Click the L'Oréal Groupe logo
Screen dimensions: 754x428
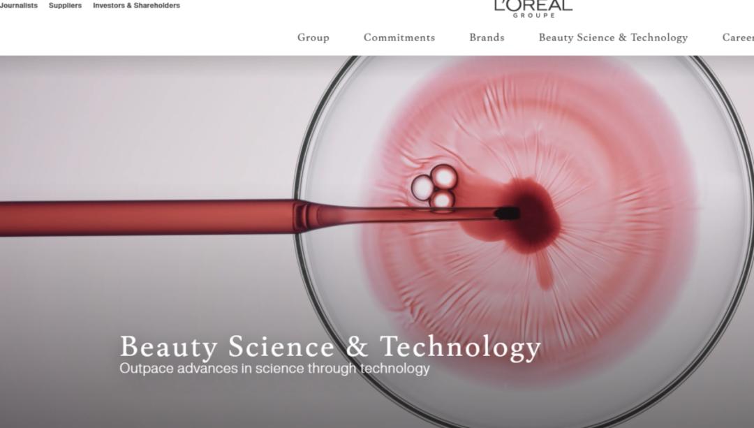click(533, 8)
